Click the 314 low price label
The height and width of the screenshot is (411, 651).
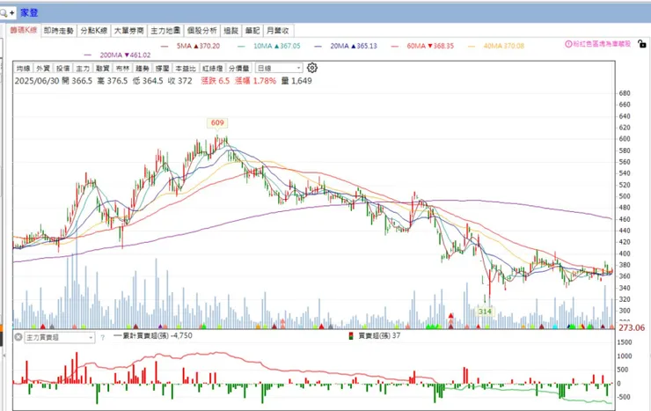coord(485,312)
